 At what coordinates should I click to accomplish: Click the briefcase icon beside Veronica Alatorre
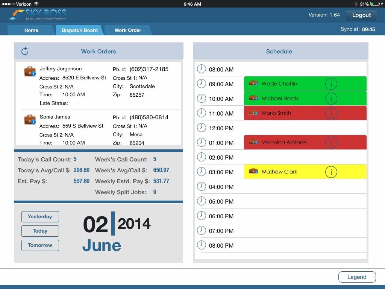(253, 142)
